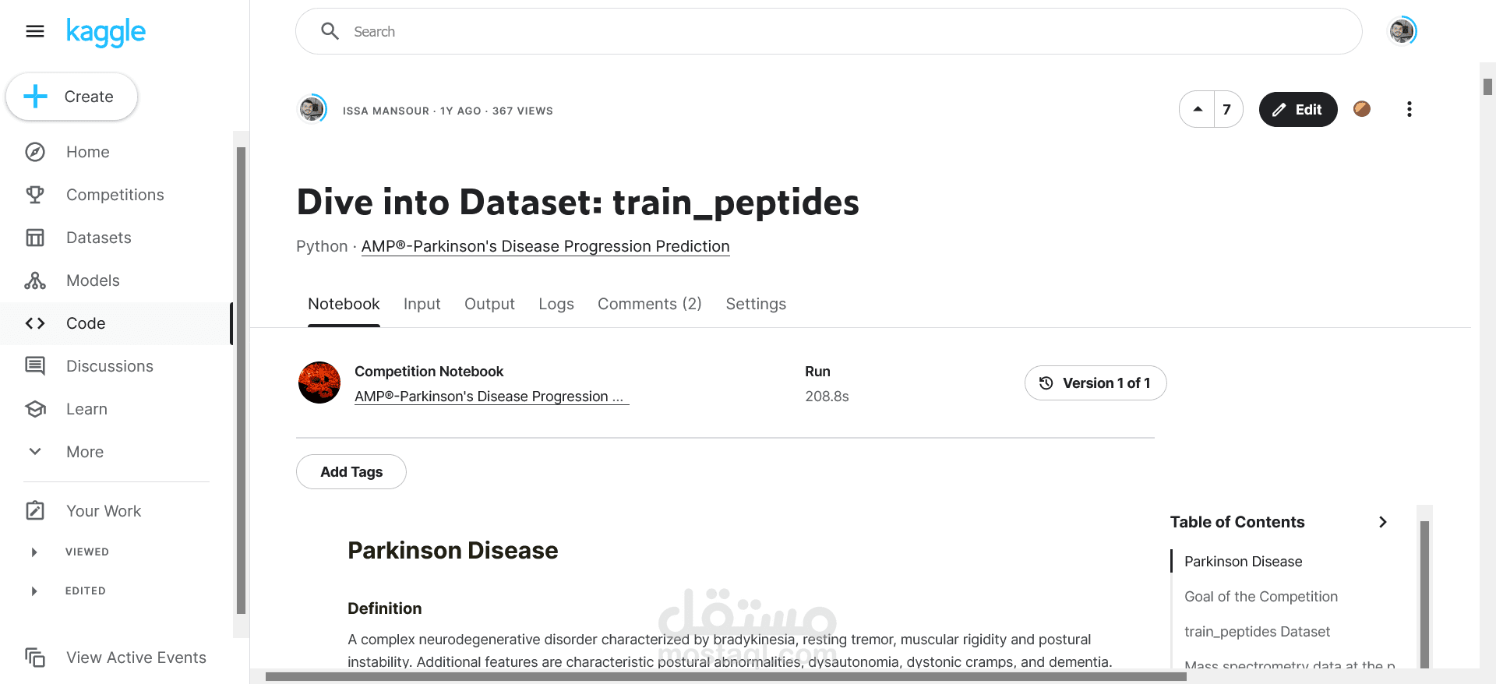Select the Code sidebar icon
This screenshot has height=684, width=1496.
click(x=35, y=323)
